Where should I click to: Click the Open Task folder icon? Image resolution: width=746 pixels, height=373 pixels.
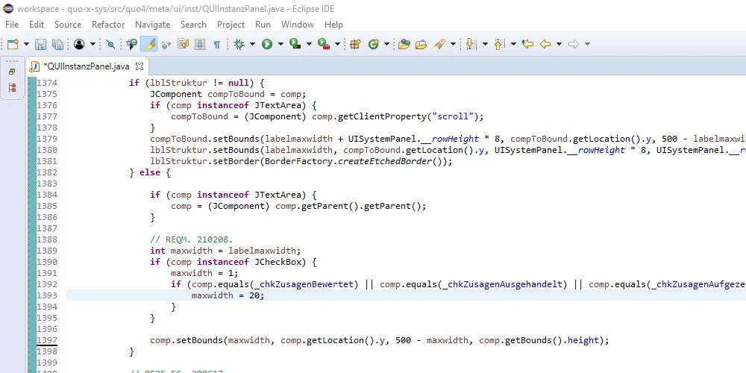[x=421, y=44]
